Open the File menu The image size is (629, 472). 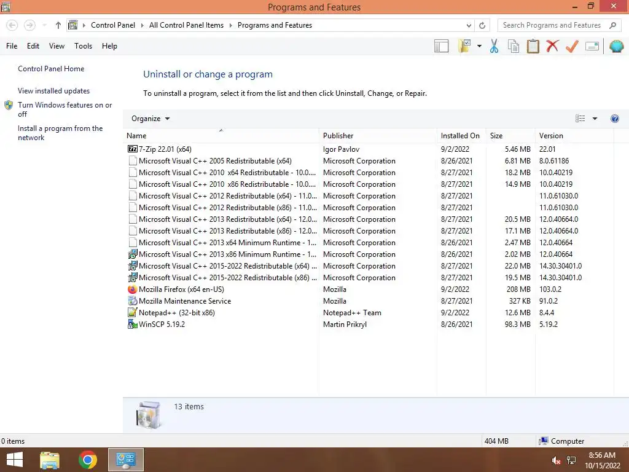coord(12,46)
